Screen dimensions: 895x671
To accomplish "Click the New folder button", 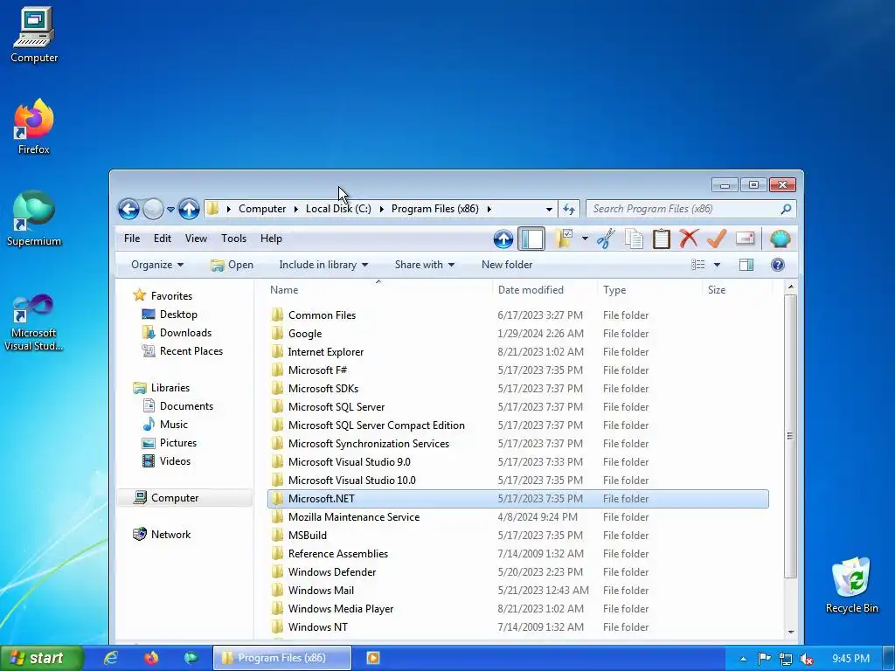I will 507,265.
